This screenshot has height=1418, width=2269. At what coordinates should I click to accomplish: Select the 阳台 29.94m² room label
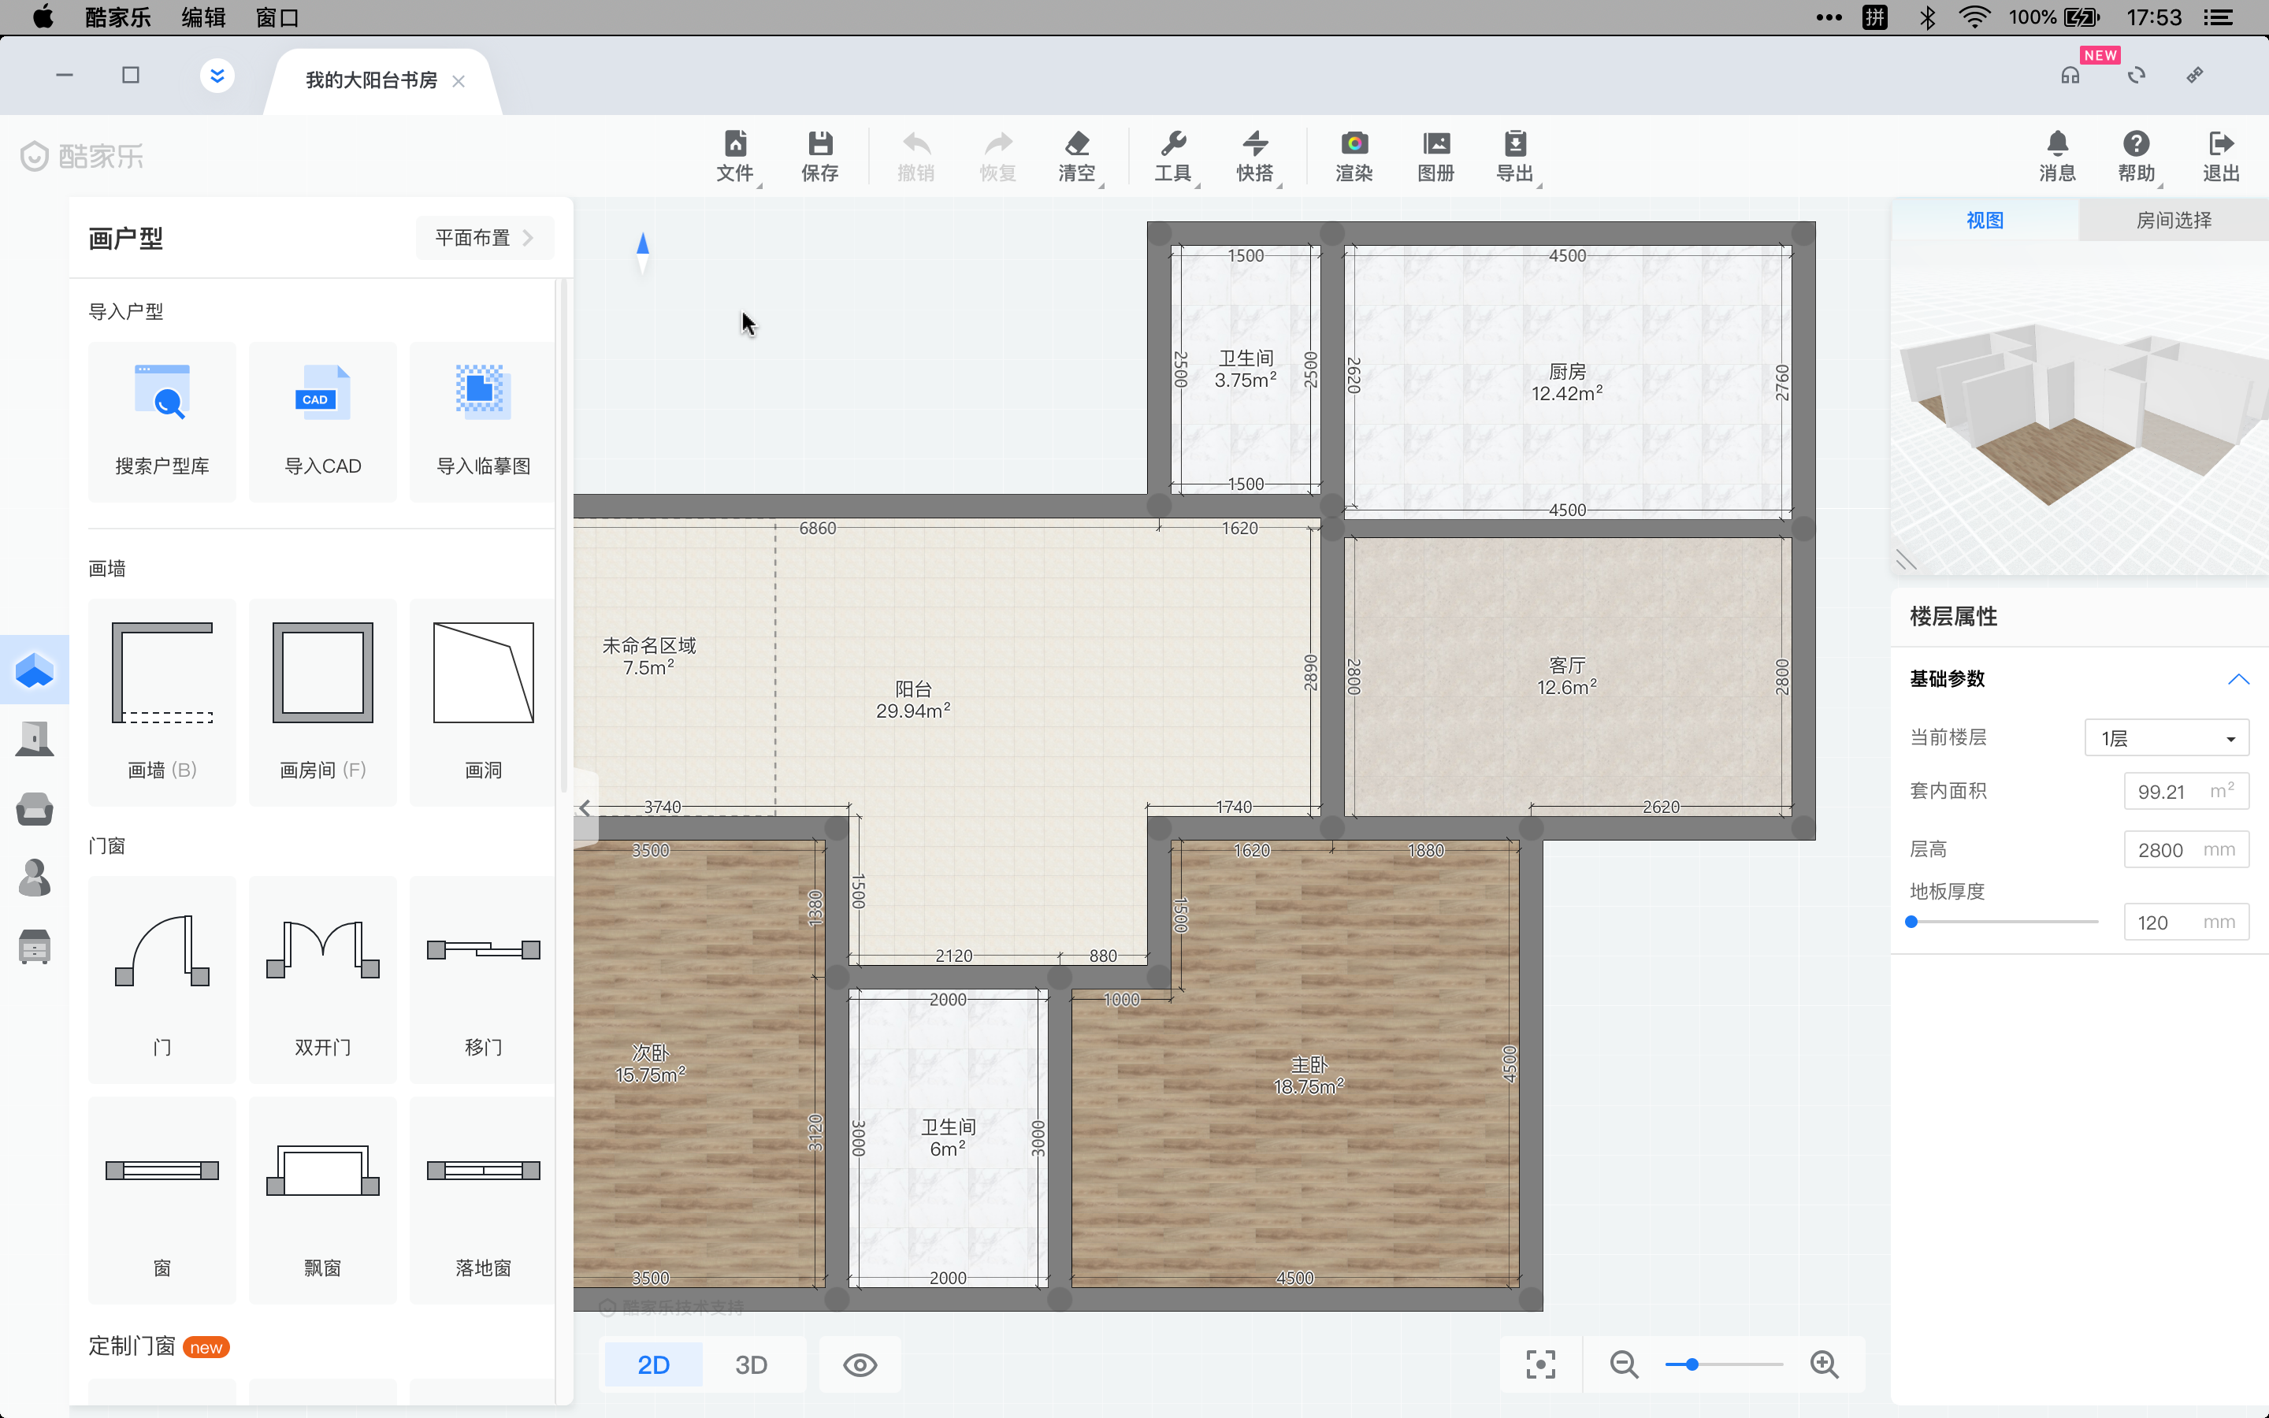point(913,700)
